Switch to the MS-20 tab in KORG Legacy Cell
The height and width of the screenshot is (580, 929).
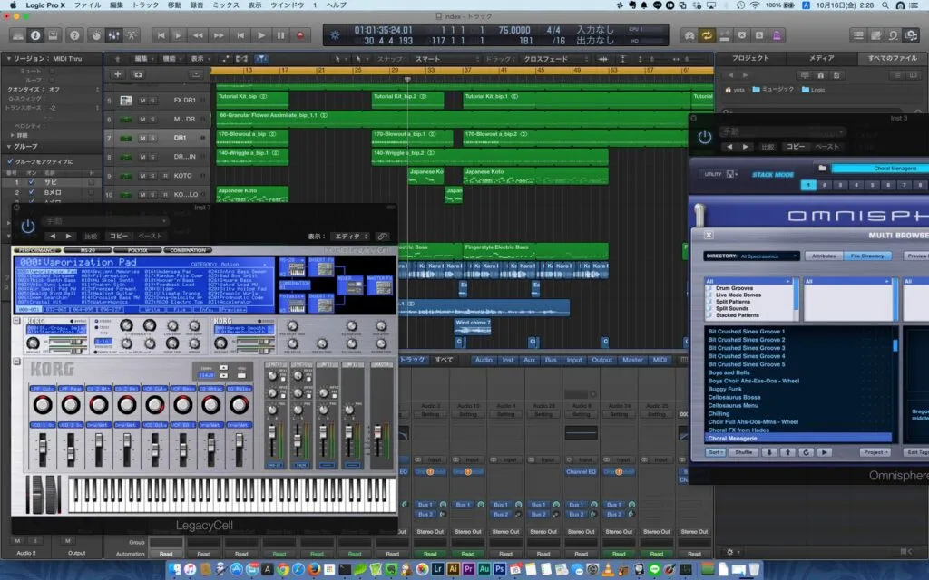pyautogui.click(x=86, y=250)
